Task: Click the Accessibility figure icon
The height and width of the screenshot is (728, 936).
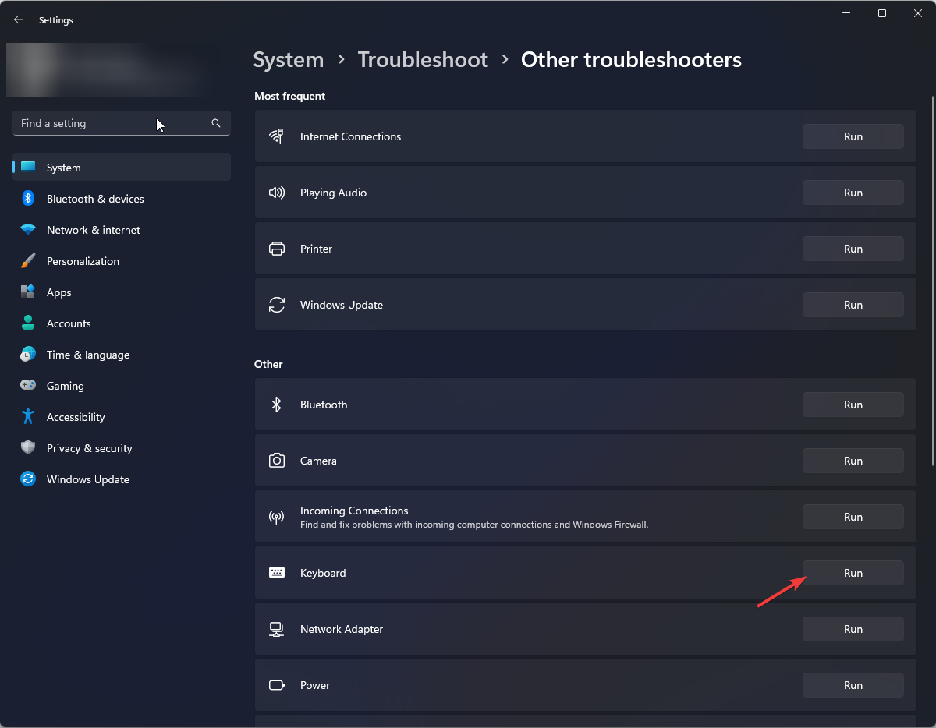Action: click(28, 417)
